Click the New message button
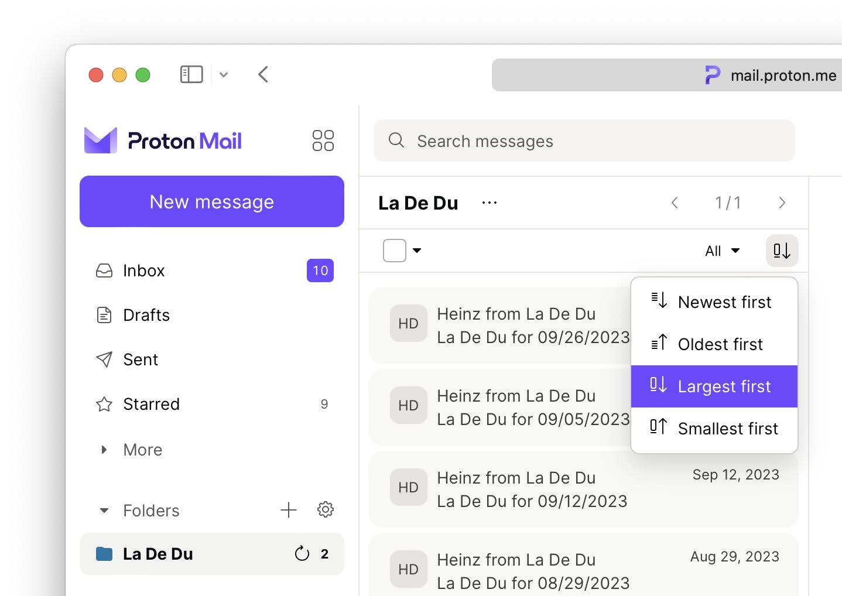The width and height of the screenshot is (842, 596). (x=212, y=201)
